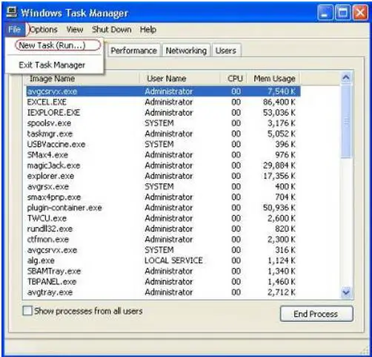This screenshot has height=357, width=372.
Task: Click the 29,884 K memory value
Action: (x=279, y=166)
